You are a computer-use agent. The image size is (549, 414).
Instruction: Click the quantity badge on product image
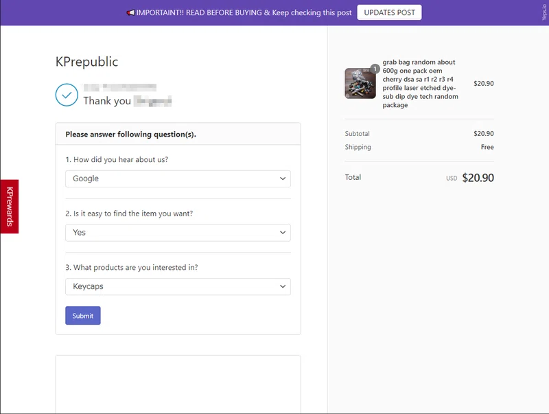(375, 69)
